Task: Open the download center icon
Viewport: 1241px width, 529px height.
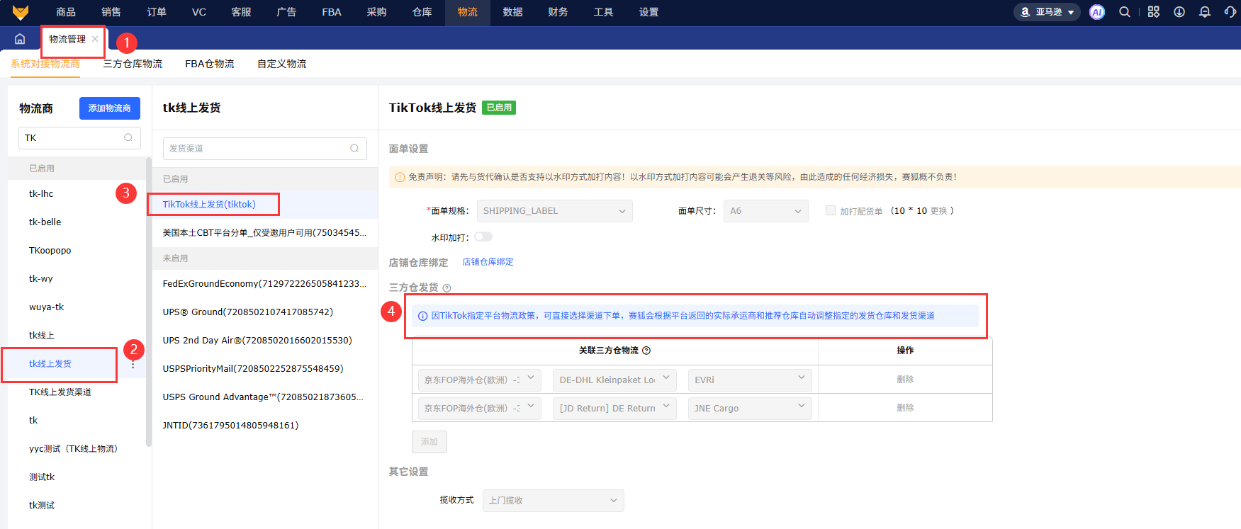Action: (x=1179, y=12)
